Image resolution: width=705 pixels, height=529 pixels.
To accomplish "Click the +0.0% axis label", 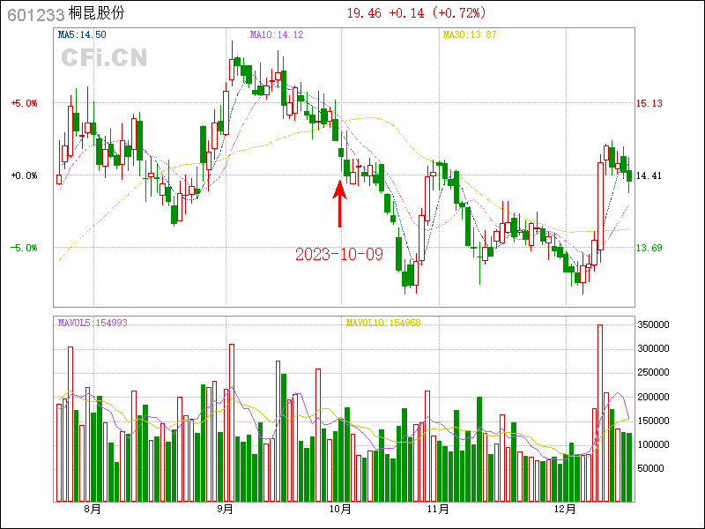I will [25, 175].
